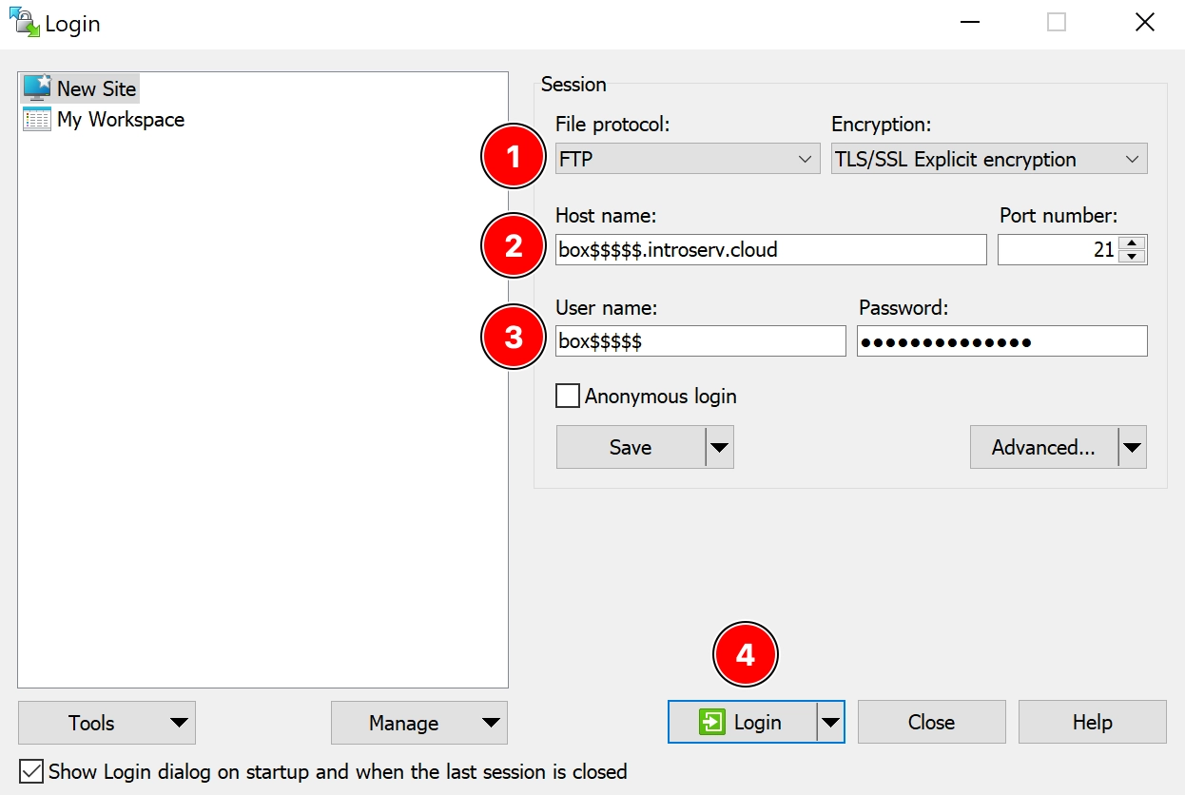The image size is (1185, 795).
Task: Open the File protocol dropdown
Action: pos(687,159)
